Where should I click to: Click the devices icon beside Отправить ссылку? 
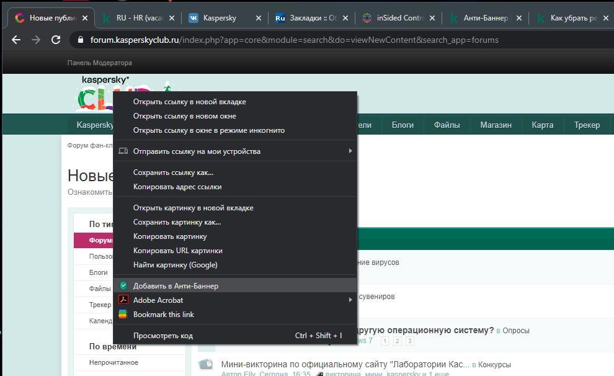coord(123,151)
